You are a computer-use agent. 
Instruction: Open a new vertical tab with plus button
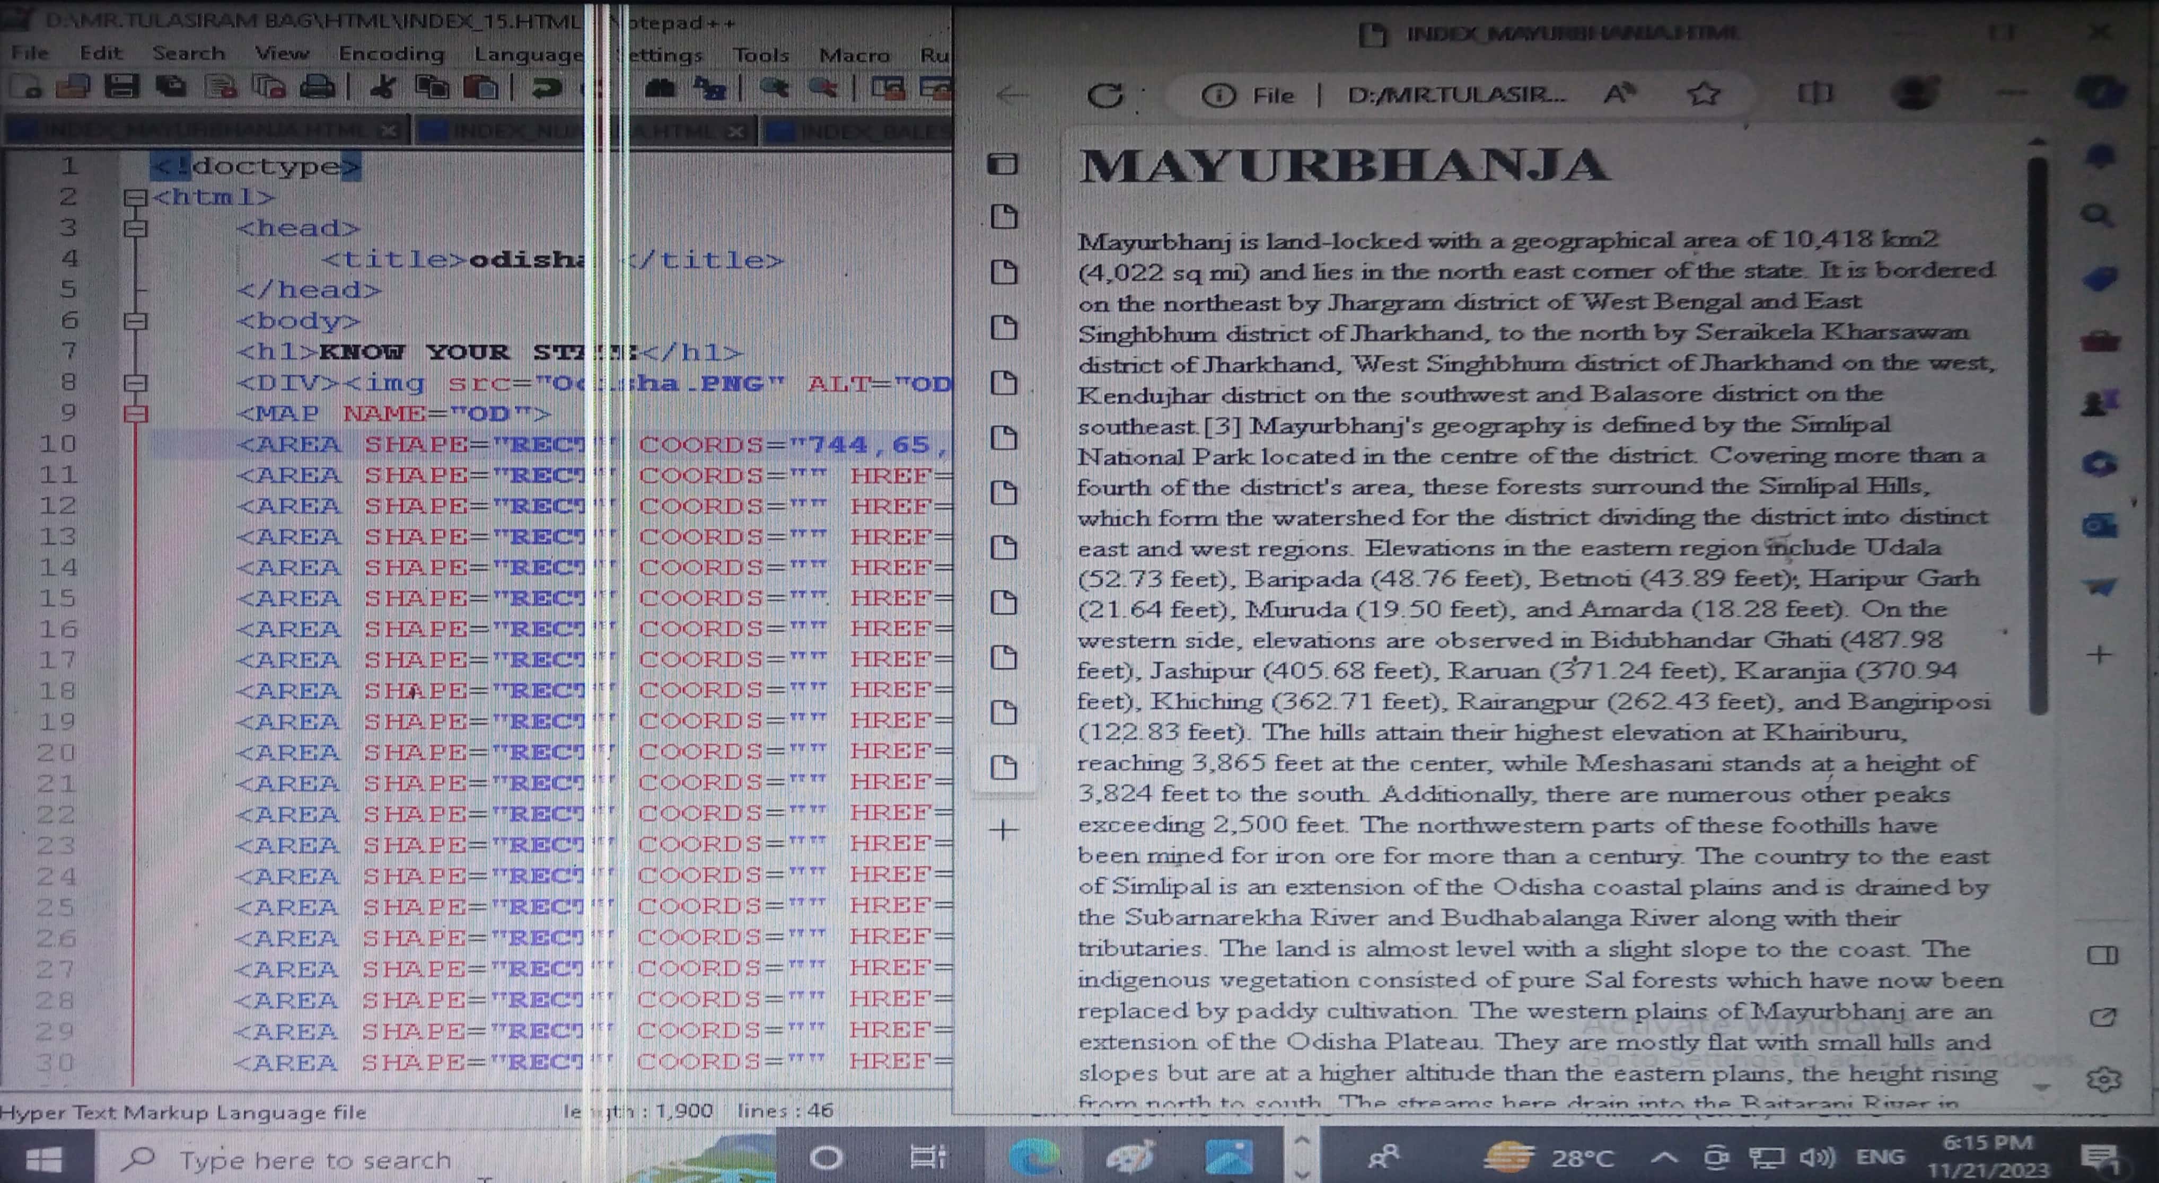pos(1003,831)
